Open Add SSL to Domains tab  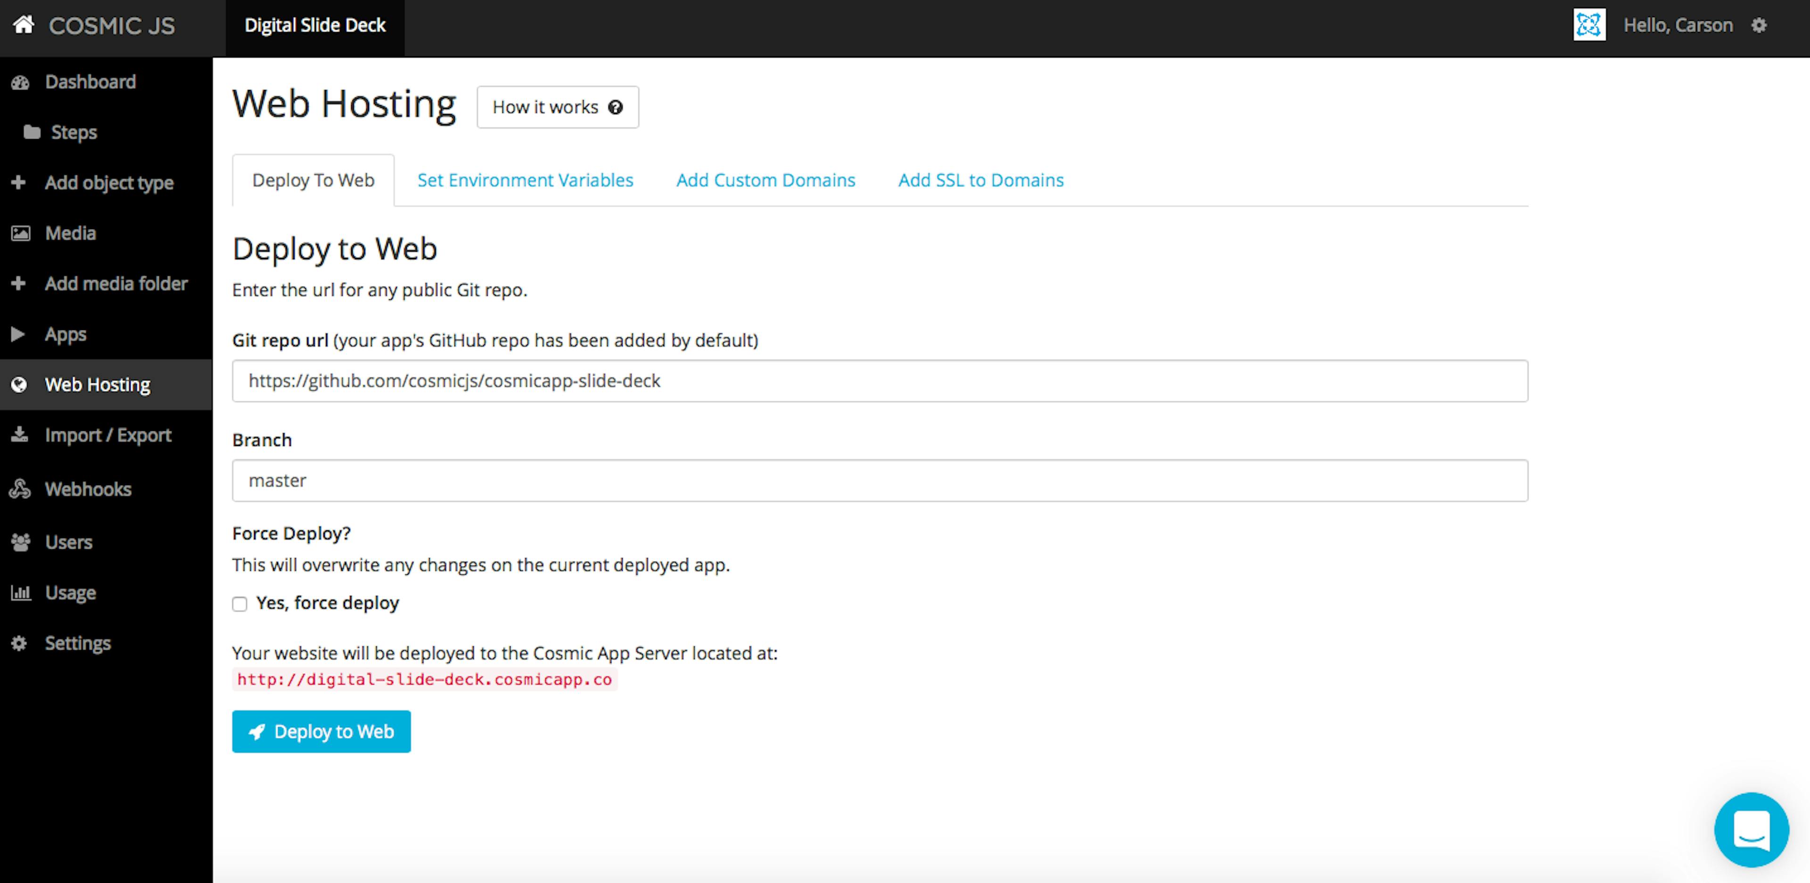[x=981, y=181]
